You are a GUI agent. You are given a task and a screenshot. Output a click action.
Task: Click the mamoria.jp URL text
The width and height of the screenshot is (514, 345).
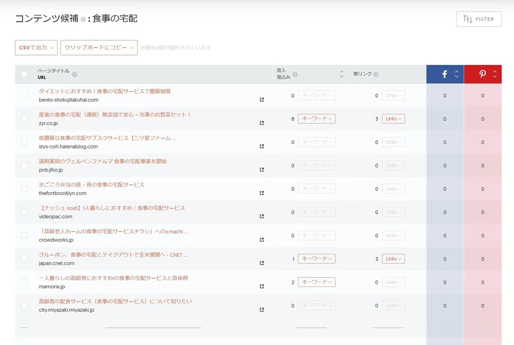pyautogui.click(x=52, y=287)
